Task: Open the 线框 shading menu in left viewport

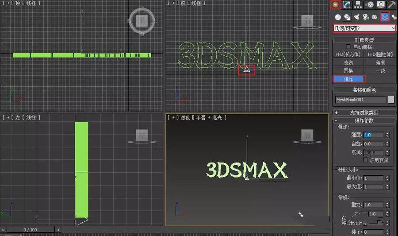Action: [x=31, y=118]
